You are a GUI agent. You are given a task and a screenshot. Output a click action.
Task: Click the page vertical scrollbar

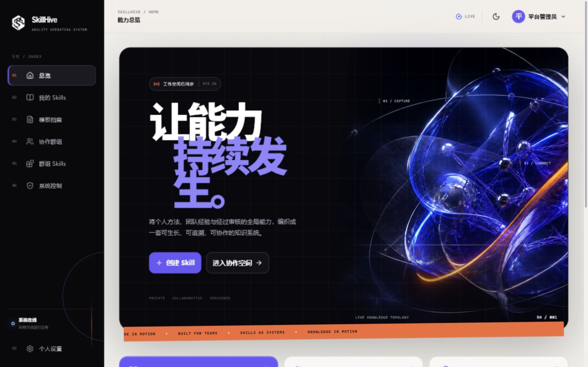pyautogui.click(x=586, y=103)
